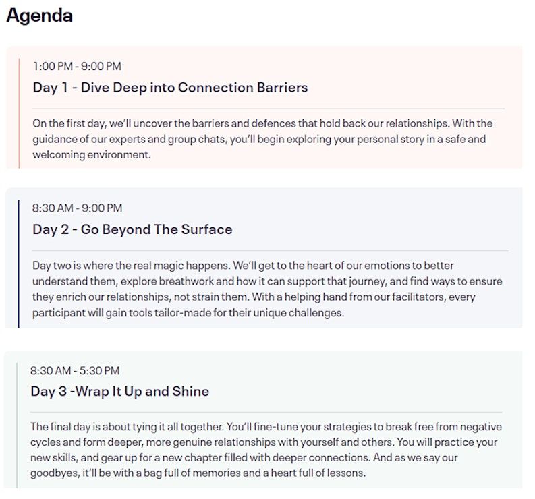Screen dimensions: 535x499
Task: Click the text 'welcoming environment' in Day 1
Action: click(x=91, y=154)
